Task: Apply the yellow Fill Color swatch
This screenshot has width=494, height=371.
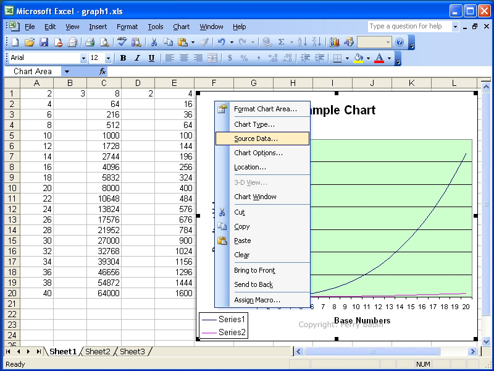Action: pyautogui.click(x=359, y=58)
